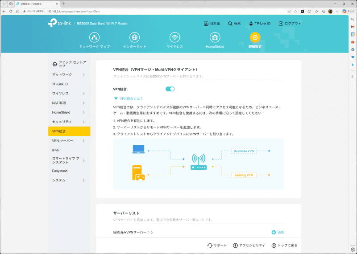The image size is (357, 254).
Task: Open Quick Setup (クイック セットアップ)
Action: pyautogui.click(x=69, y=64)
